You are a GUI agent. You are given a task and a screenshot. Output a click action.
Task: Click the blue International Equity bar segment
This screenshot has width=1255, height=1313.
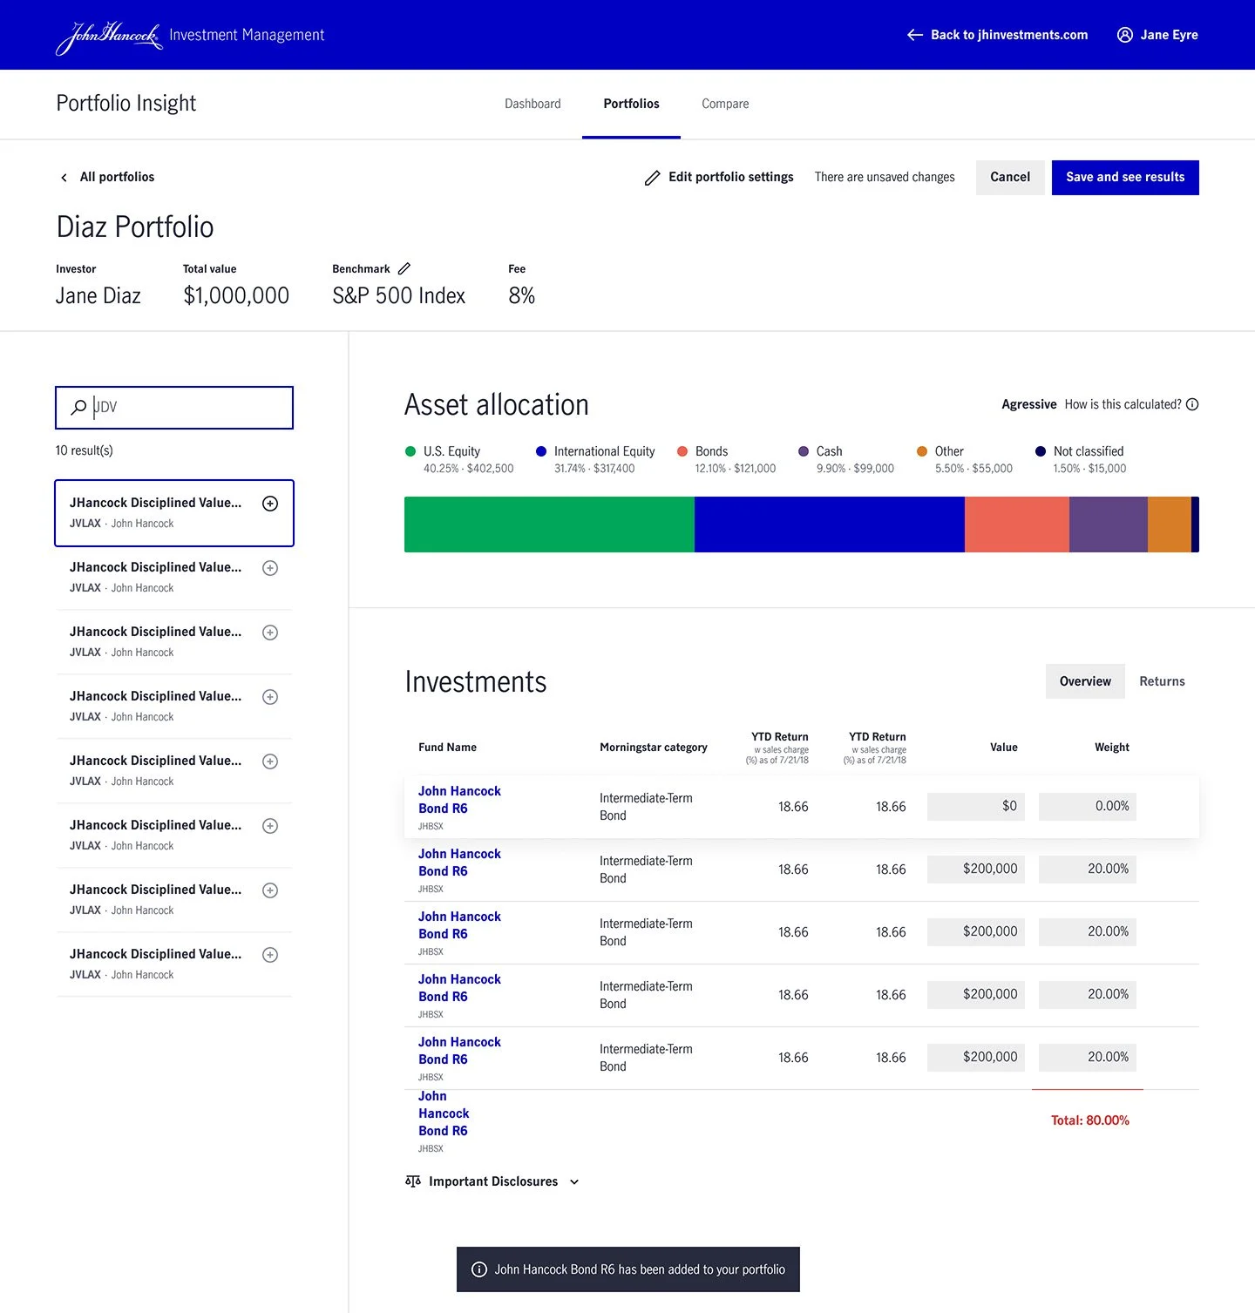tap(830, 525)
